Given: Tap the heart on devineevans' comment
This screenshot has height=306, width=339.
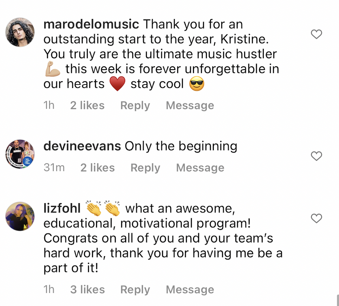Looking at the screenshot, I should pos(316,156).
